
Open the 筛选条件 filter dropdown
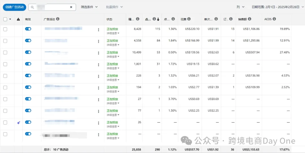pos(89,7)
